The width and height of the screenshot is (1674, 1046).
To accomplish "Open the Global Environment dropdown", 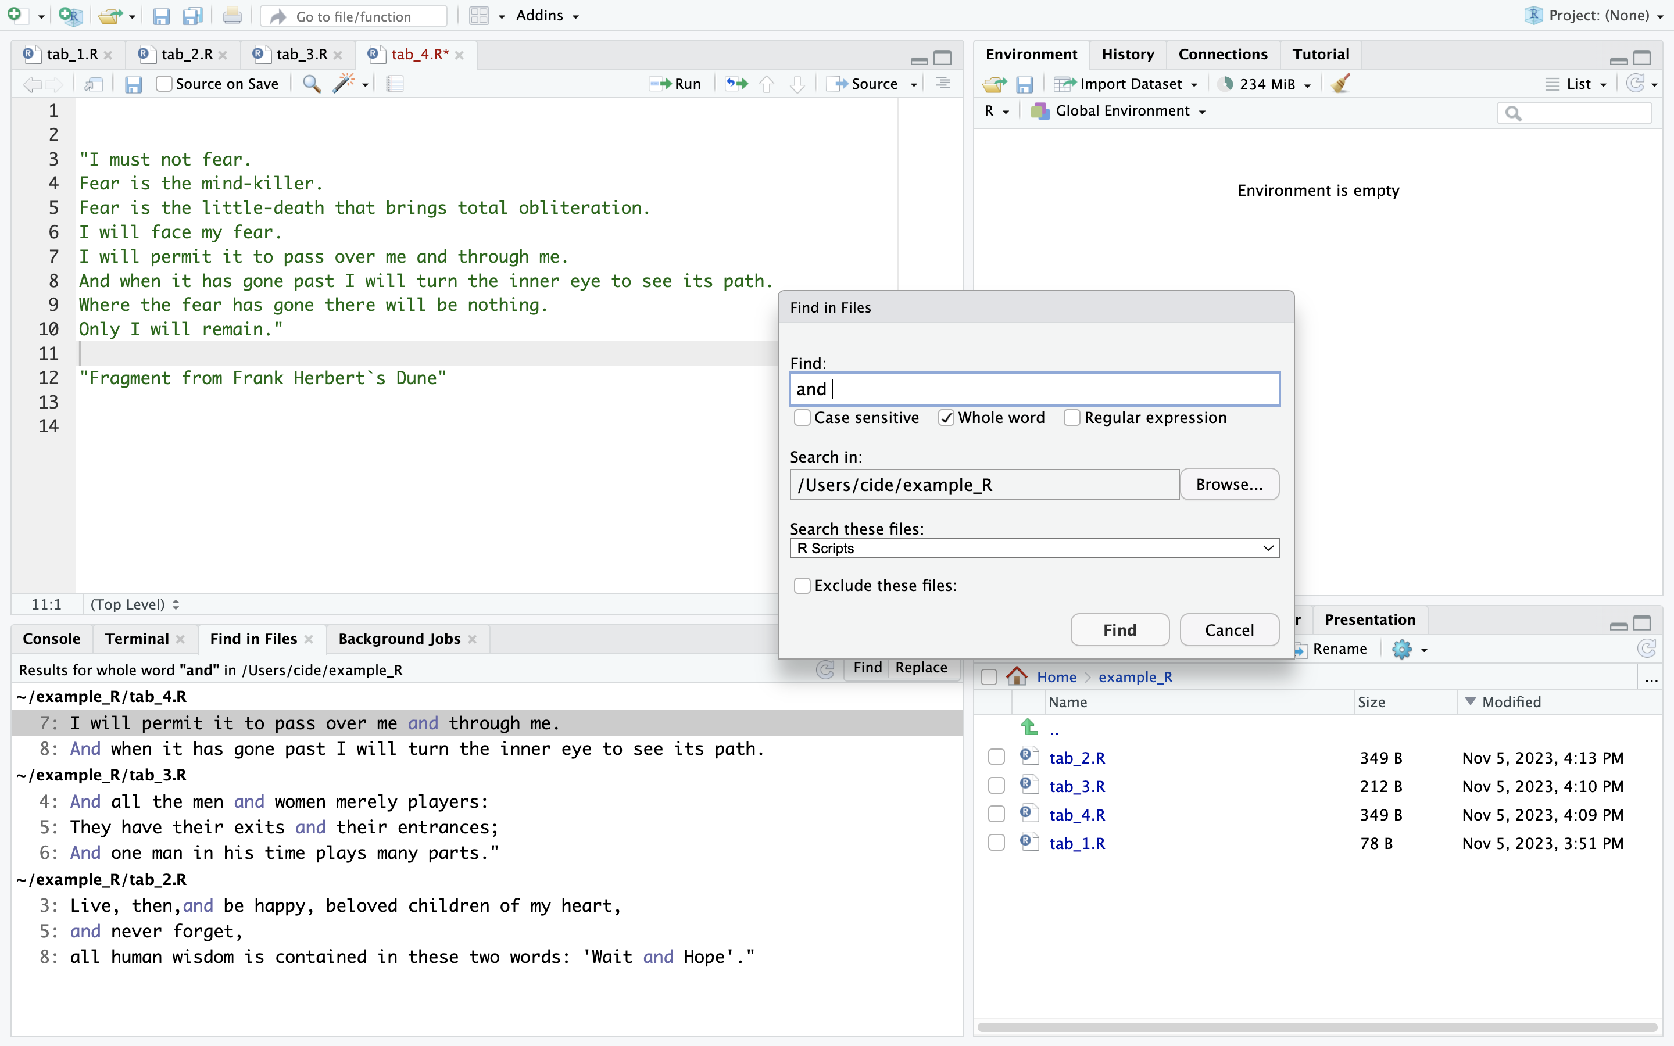I will (x=1118, y=110).
